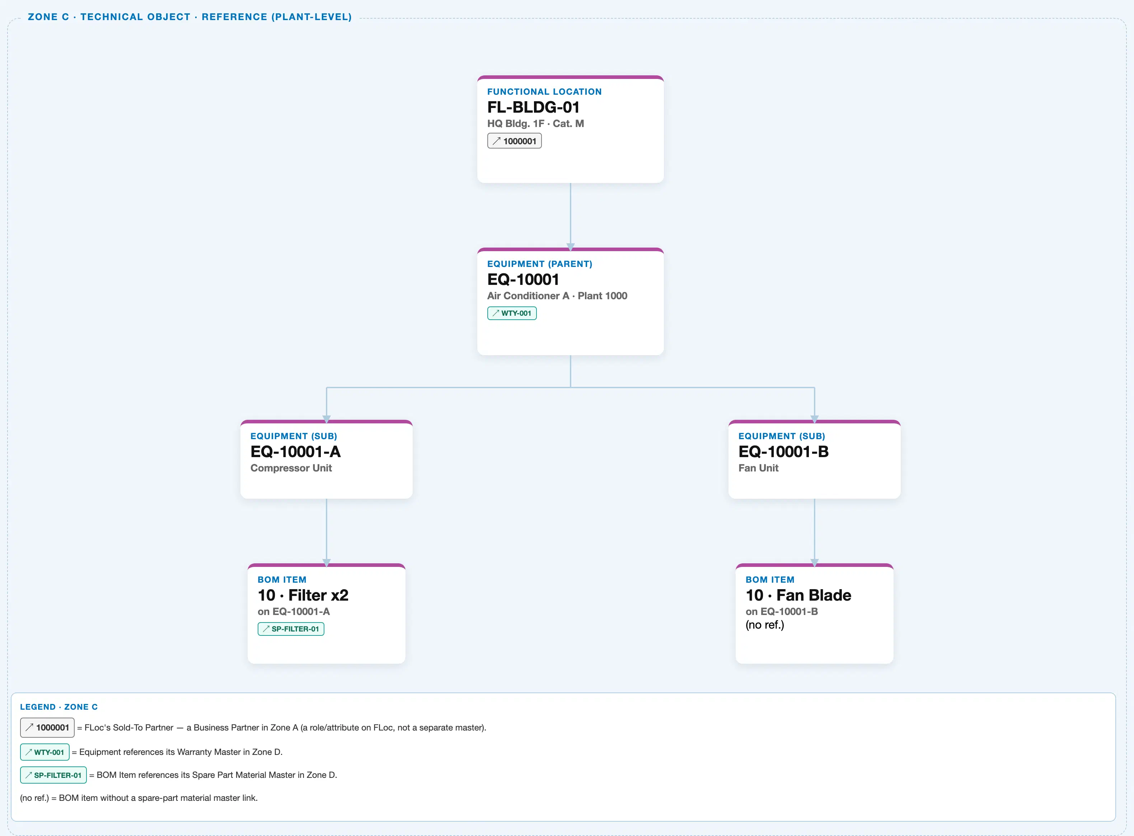The width and height of the screenshot is (1134, 836).
Task: Click 'on EQ-10001-B' text in Fan Blade card
Action: tap(781, 612)
